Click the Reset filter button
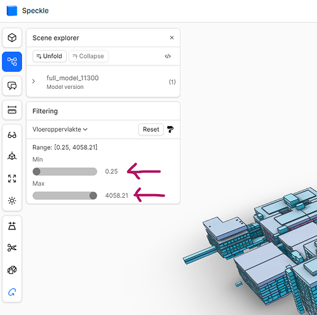317x315 pixels. [151, 129]
